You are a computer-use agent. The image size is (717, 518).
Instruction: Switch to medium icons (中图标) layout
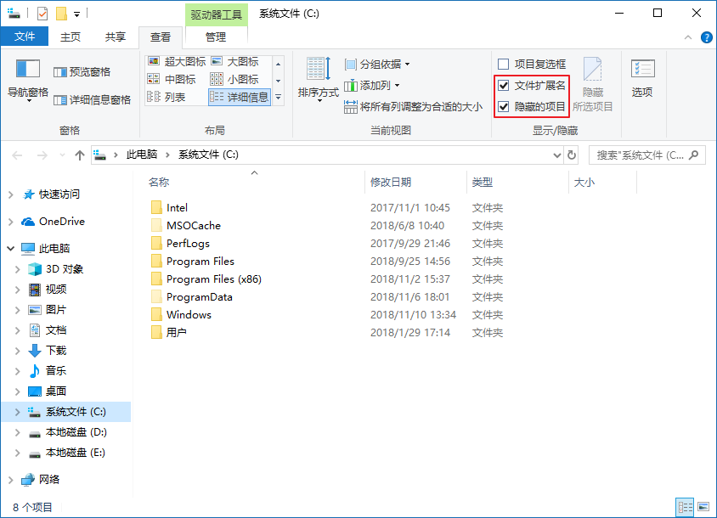172,79
